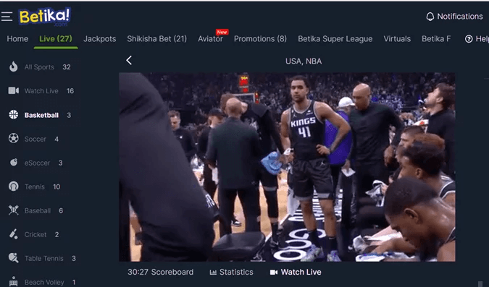
Task: Click the Help question mark icon
Action: 469,39
